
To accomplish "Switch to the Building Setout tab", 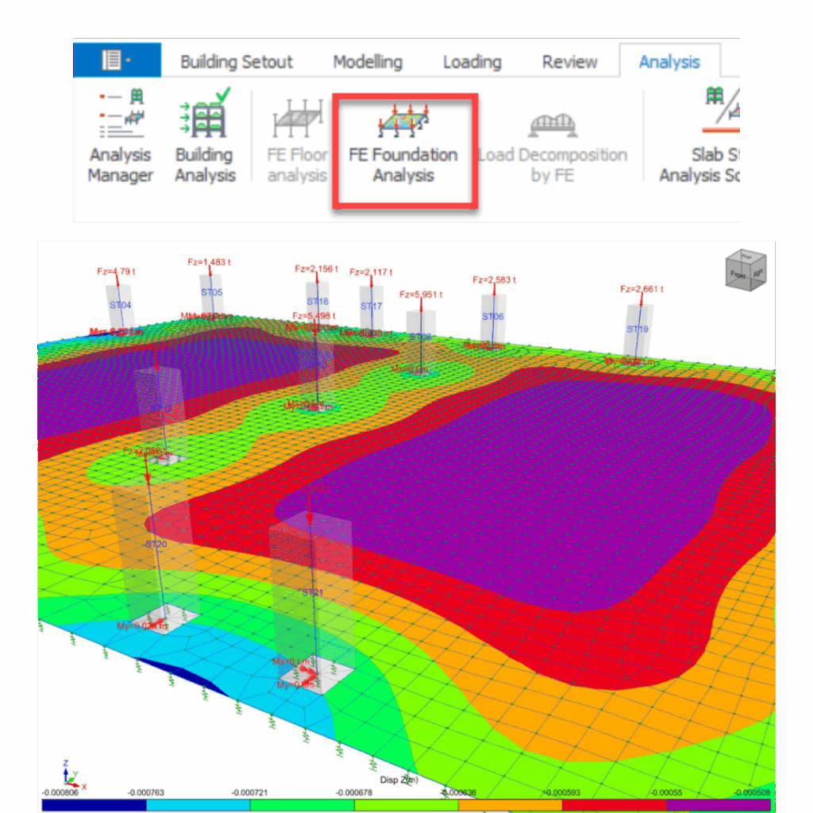I will (237, 62).
